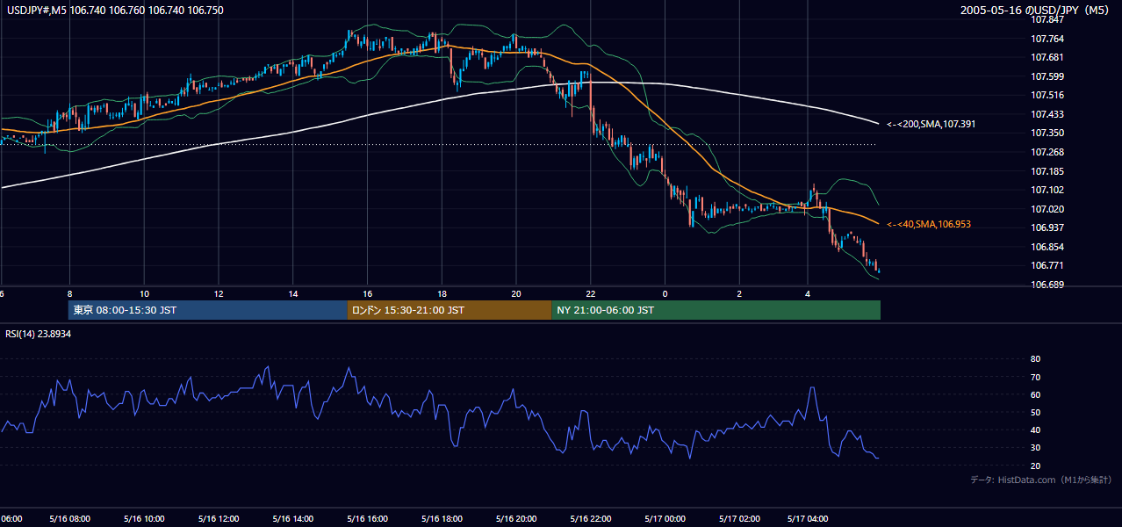Click price axis value 106.771

coord(1047,265)
